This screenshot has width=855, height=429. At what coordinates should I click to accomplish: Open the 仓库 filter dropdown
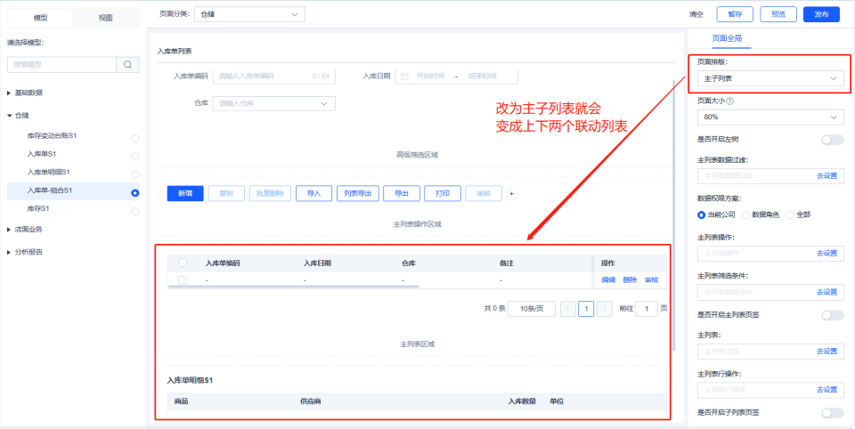click(274, 103)
